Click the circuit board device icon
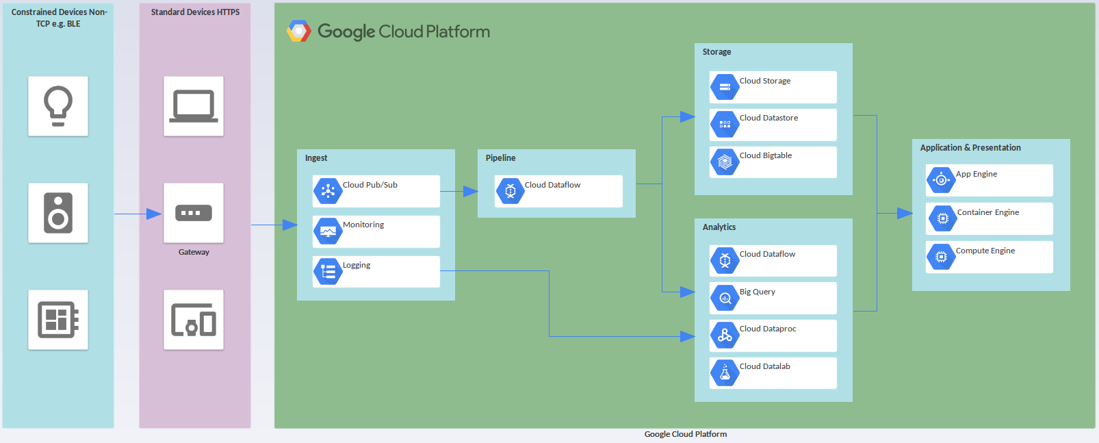 coord(58,320)
